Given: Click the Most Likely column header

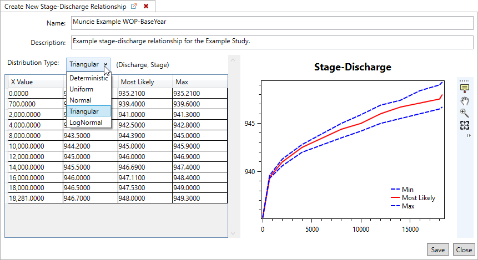Looking at the screenshot, I should point(144,82).
